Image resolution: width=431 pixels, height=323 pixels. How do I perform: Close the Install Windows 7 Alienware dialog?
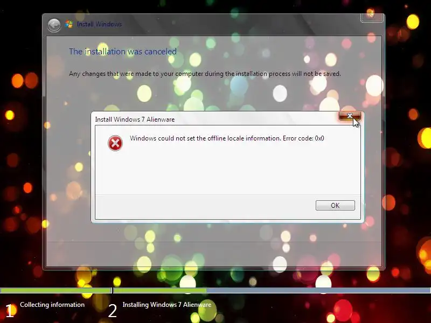coord(350,116)
